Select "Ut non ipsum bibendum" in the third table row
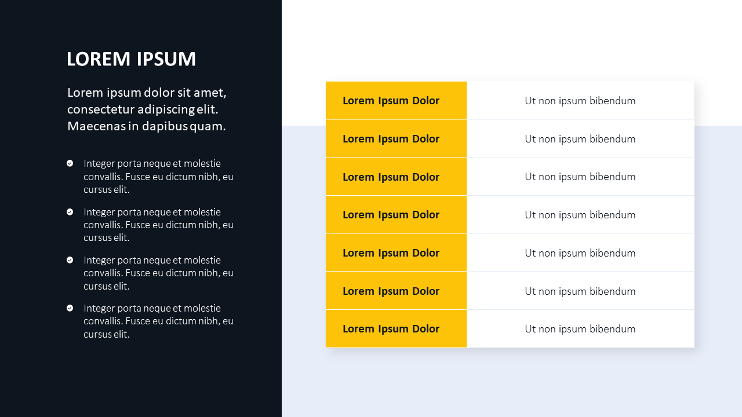The image size is (742, 417). click(x=580, y=177)
